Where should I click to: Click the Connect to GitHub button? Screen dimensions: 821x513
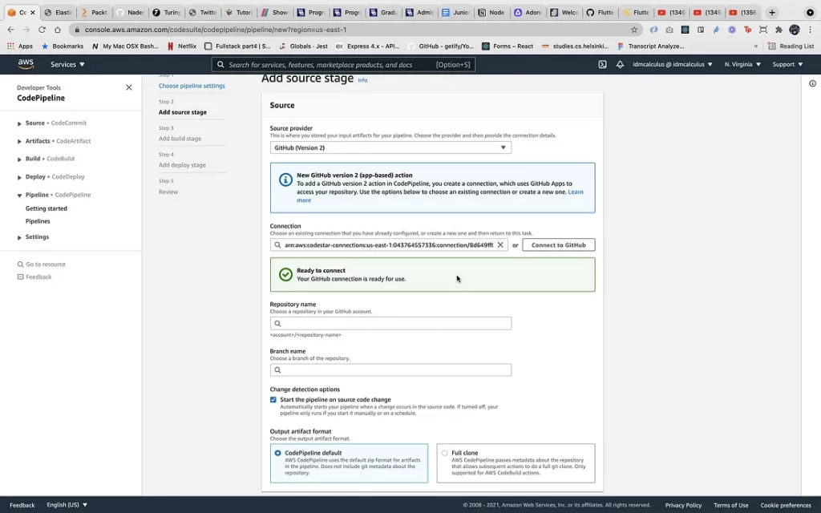click(558, 245)
